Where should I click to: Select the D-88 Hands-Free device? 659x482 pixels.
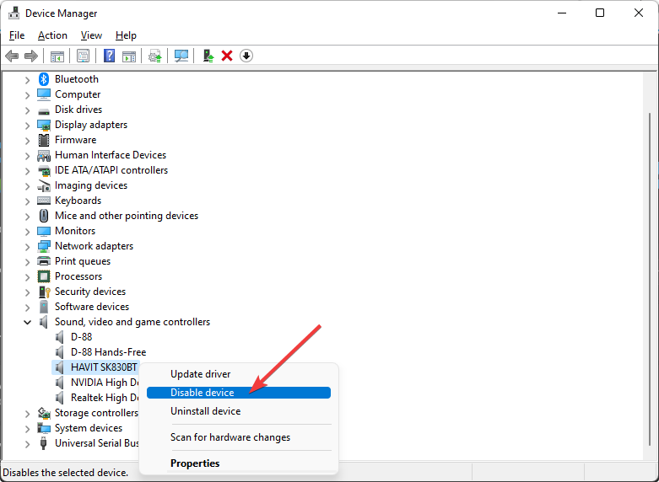109,352
